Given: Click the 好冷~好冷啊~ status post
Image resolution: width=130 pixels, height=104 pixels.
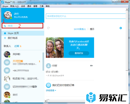Looking at the screenshot, I should 52,72.
